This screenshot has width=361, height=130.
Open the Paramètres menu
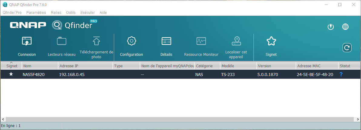36,13
